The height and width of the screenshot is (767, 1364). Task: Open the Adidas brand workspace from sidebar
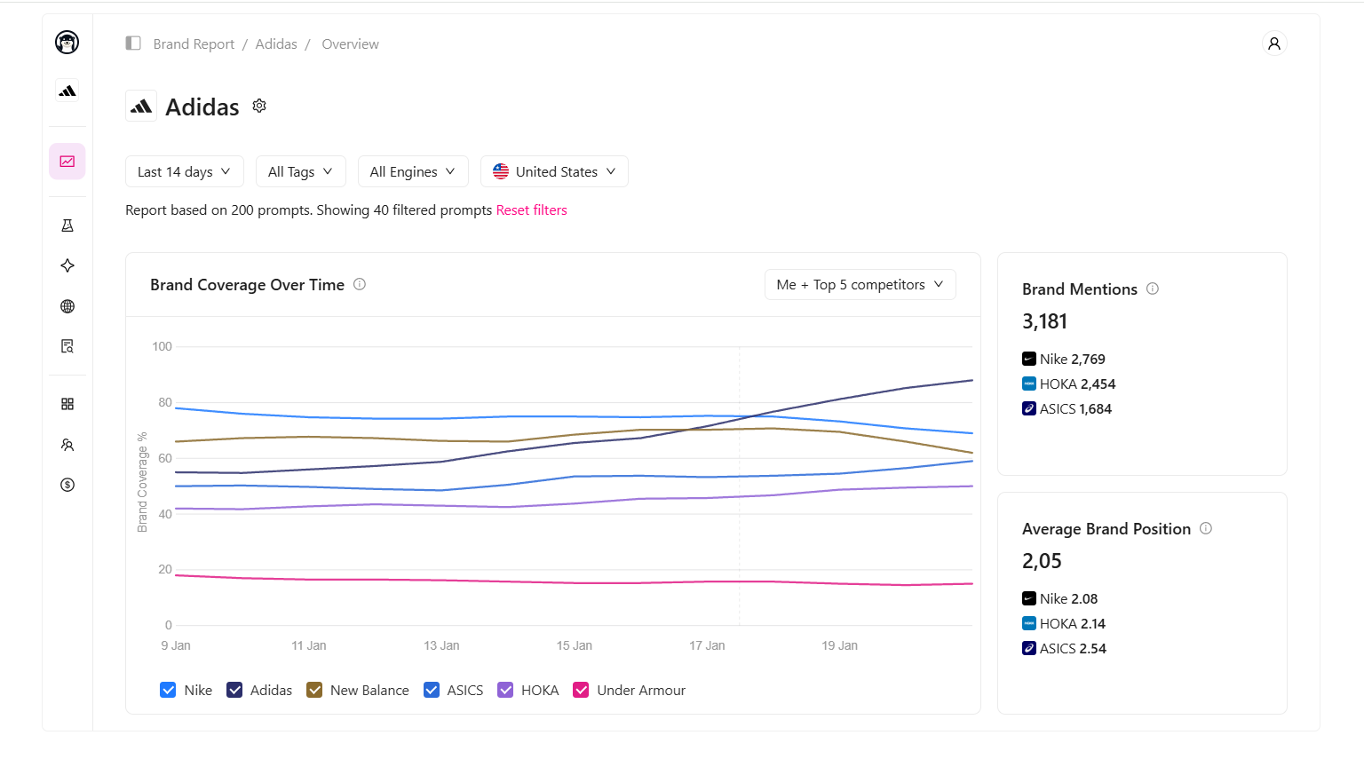click(x=67, y=90)
